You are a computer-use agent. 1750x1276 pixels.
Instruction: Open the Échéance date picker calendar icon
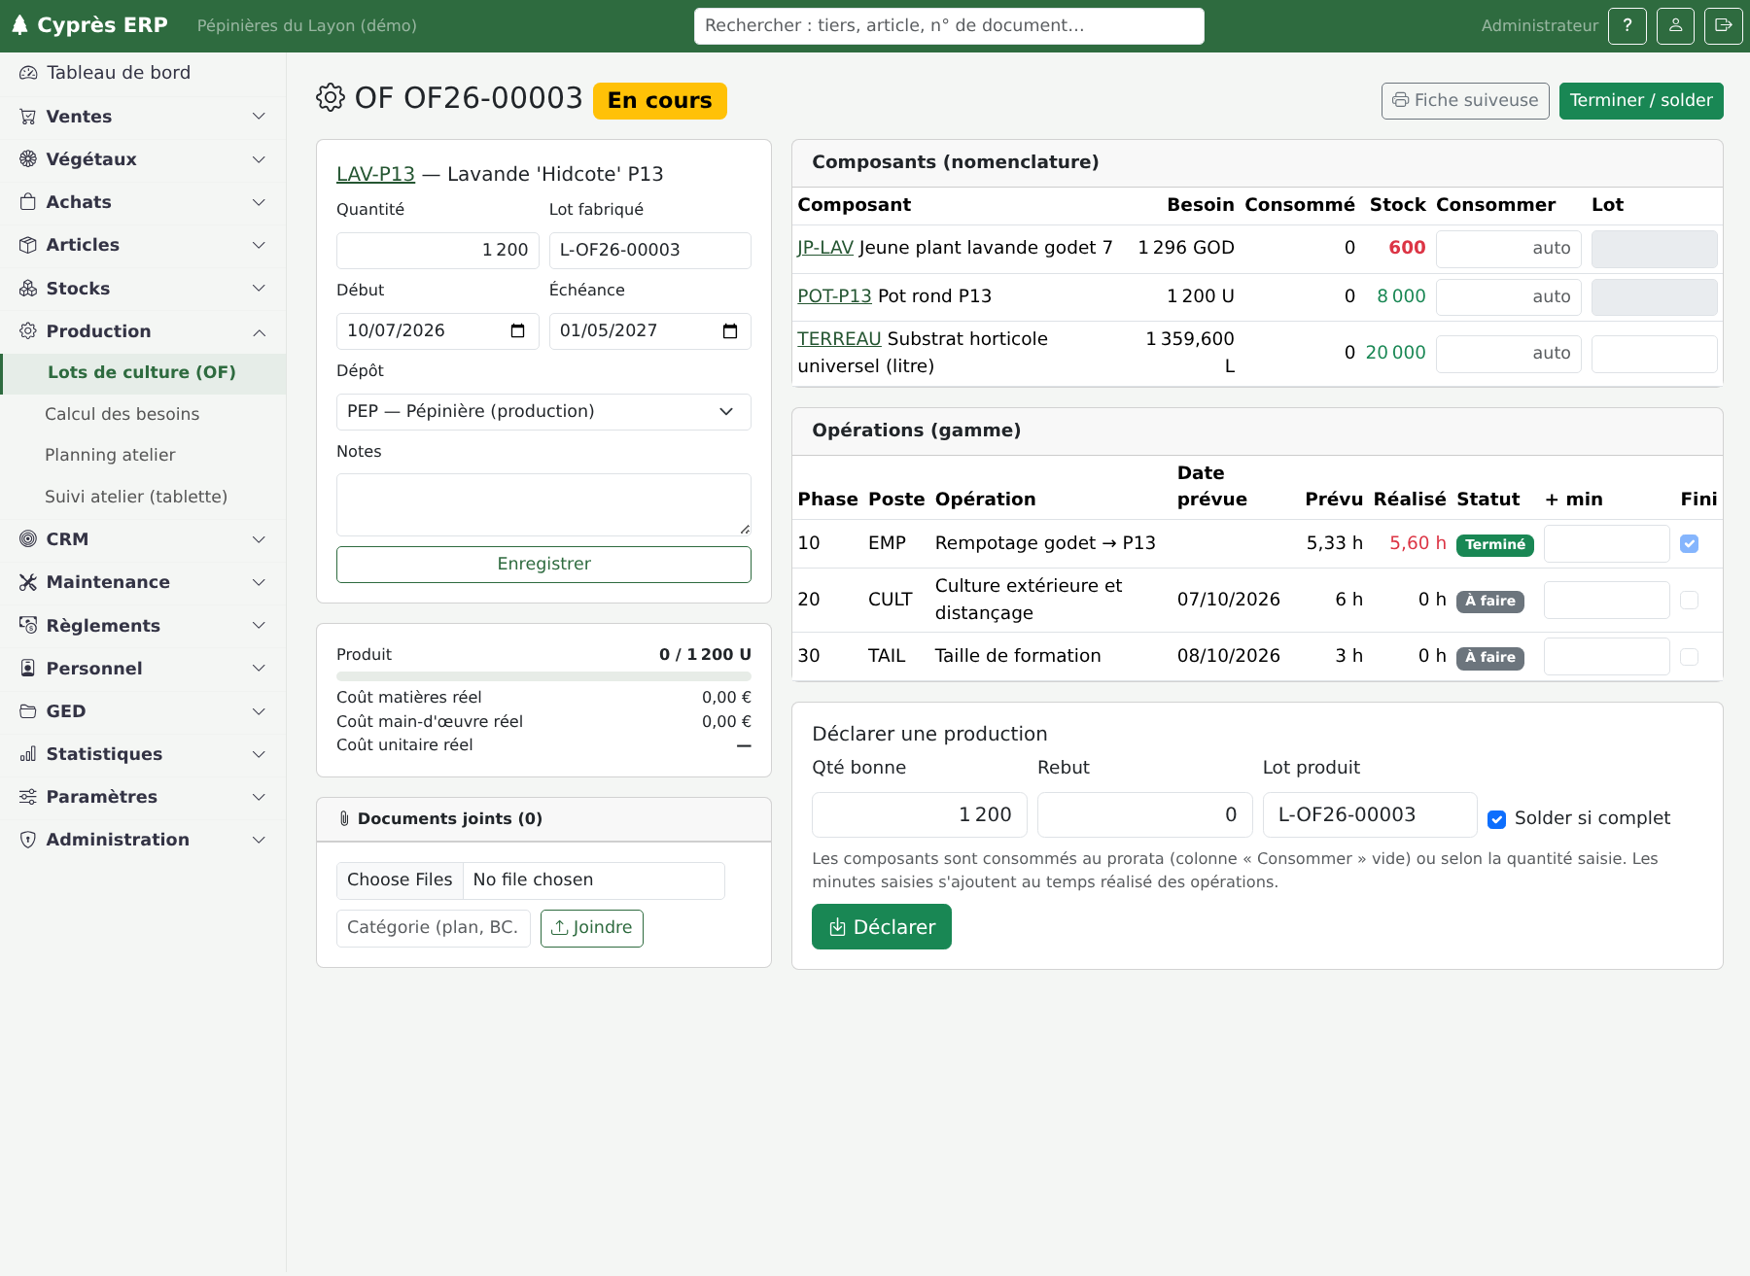[730, 331]
